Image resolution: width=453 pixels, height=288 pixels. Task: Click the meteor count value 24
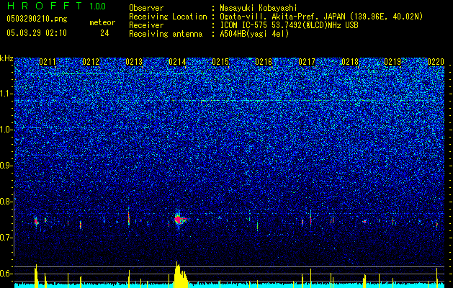104,33
